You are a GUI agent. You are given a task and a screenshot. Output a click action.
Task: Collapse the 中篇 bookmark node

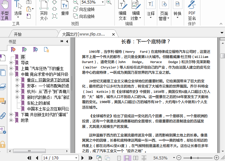(x=11, y=74)
